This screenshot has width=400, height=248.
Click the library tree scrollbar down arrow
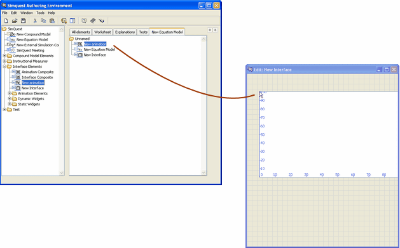click(x=61, y=173)
